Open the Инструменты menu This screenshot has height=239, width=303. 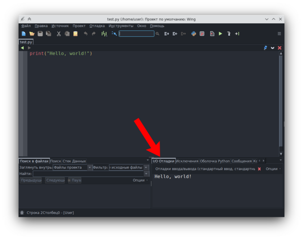121,26
